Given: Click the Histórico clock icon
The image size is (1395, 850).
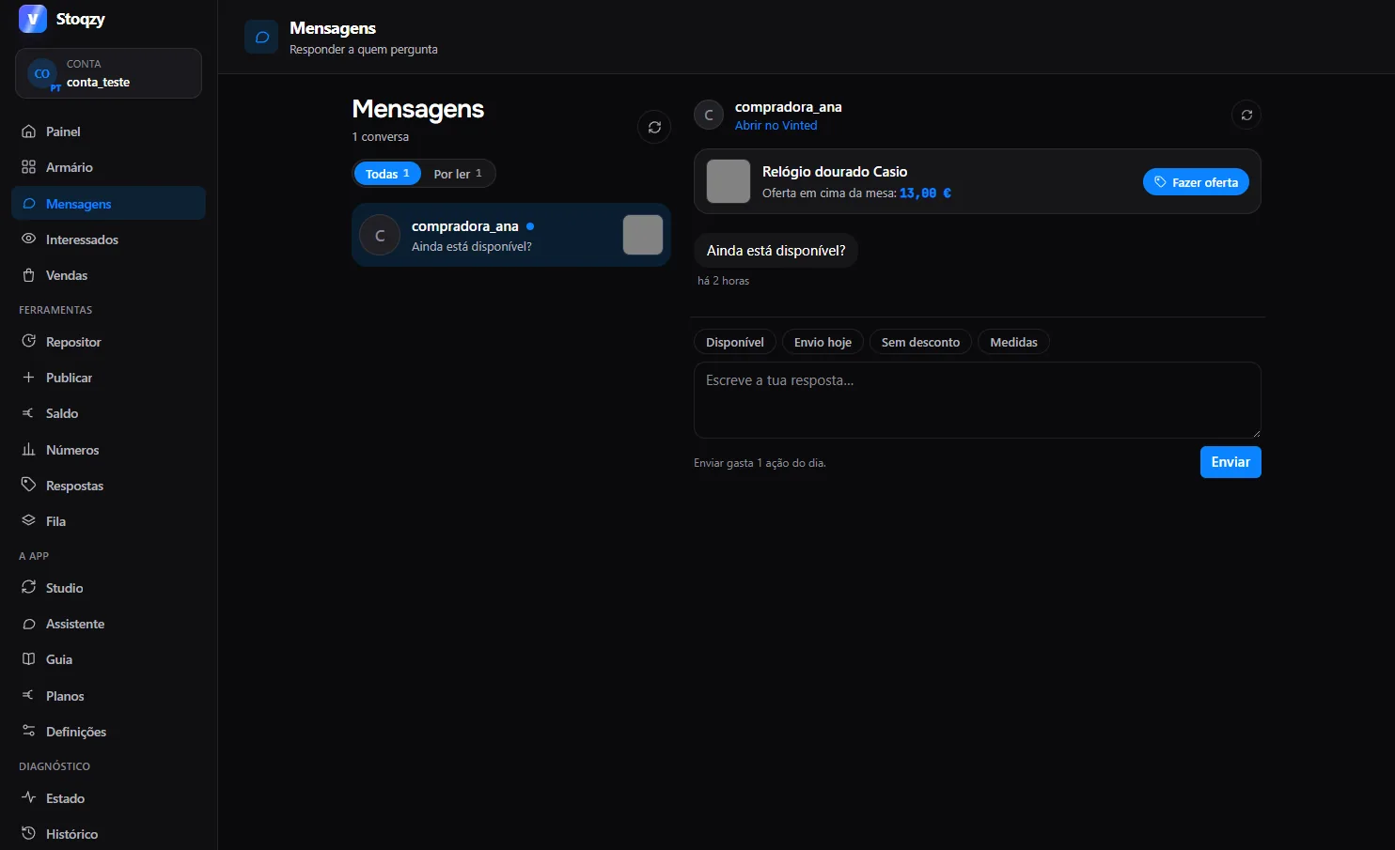Looking at the screenshot, I should coord(29,834).
